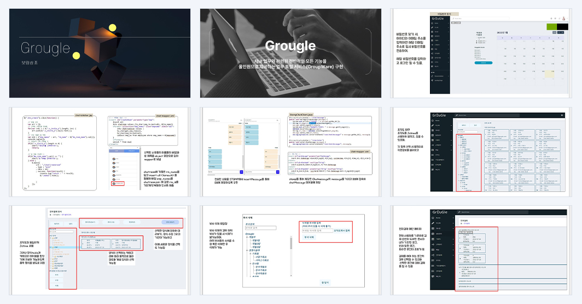Click the pencil icon in the 비밀번호 찾기 slide sidebar

[x=432, y=27]
